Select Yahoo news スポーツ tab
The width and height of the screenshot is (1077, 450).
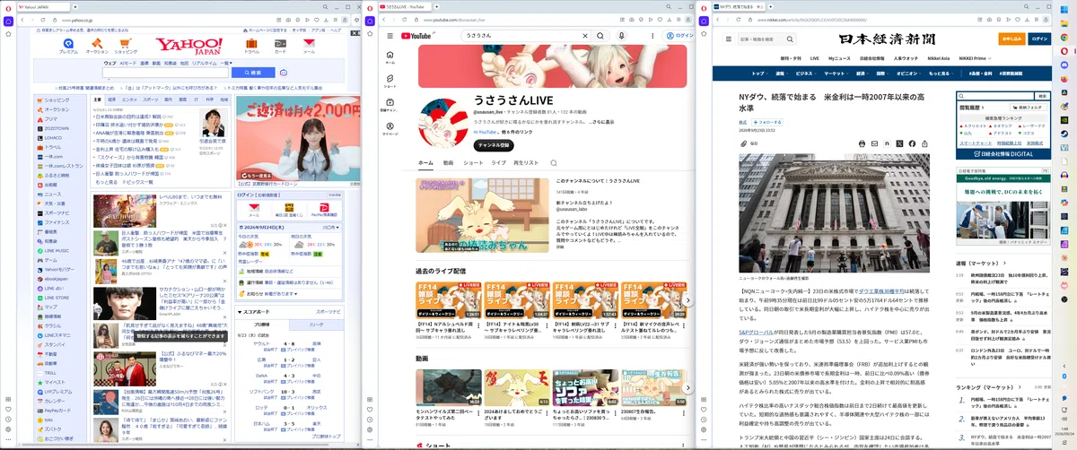(x=150, y=100)
